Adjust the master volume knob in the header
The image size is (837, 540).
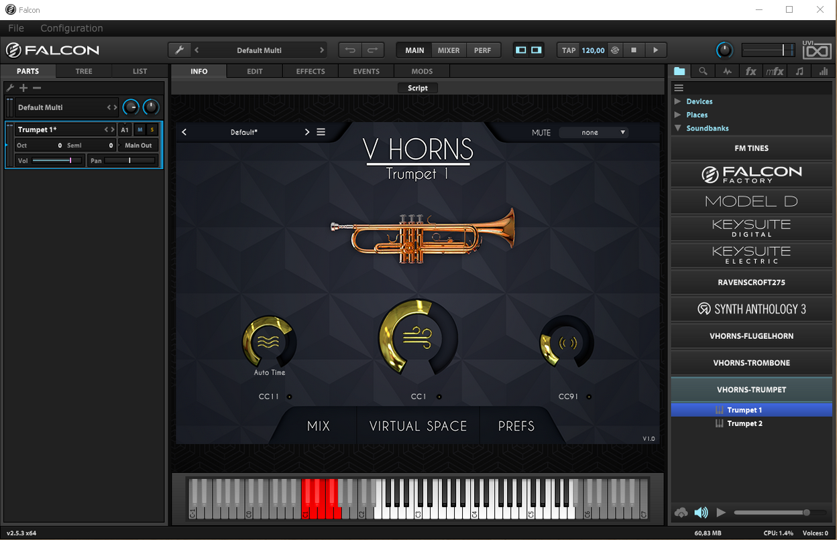tap(724, 50)
